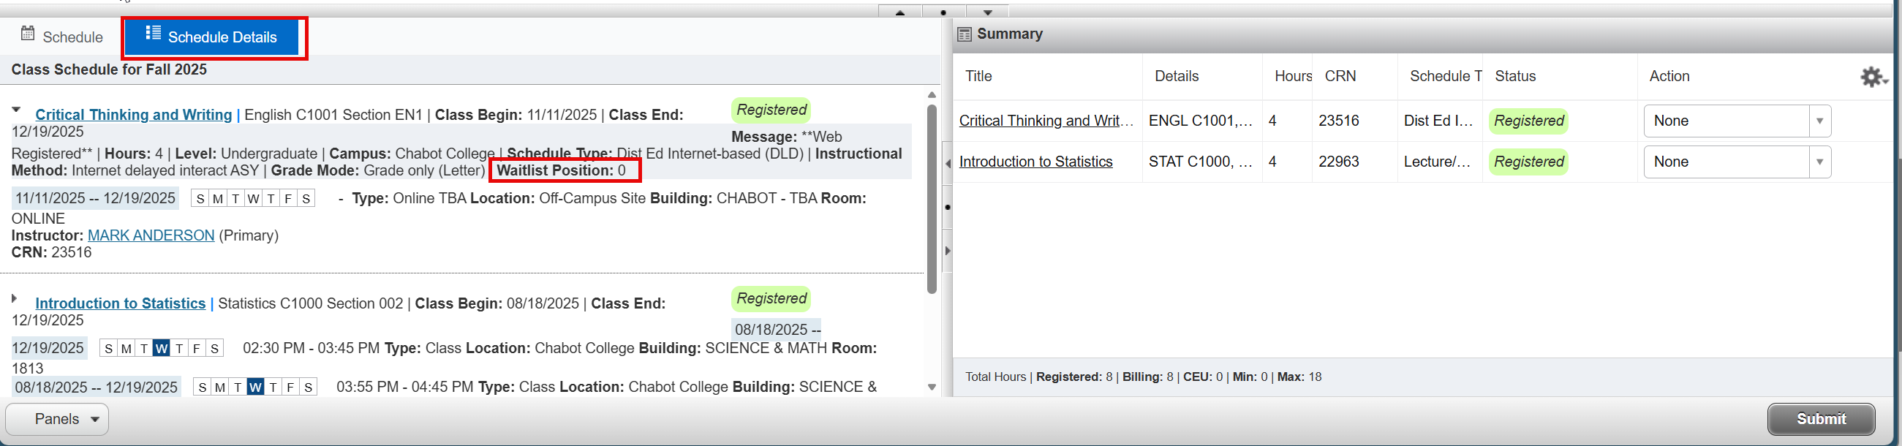This screenshot has width=1902, height=446.
Task: Open instructor MARK ANDERSON link
Action: pos(151,235)
